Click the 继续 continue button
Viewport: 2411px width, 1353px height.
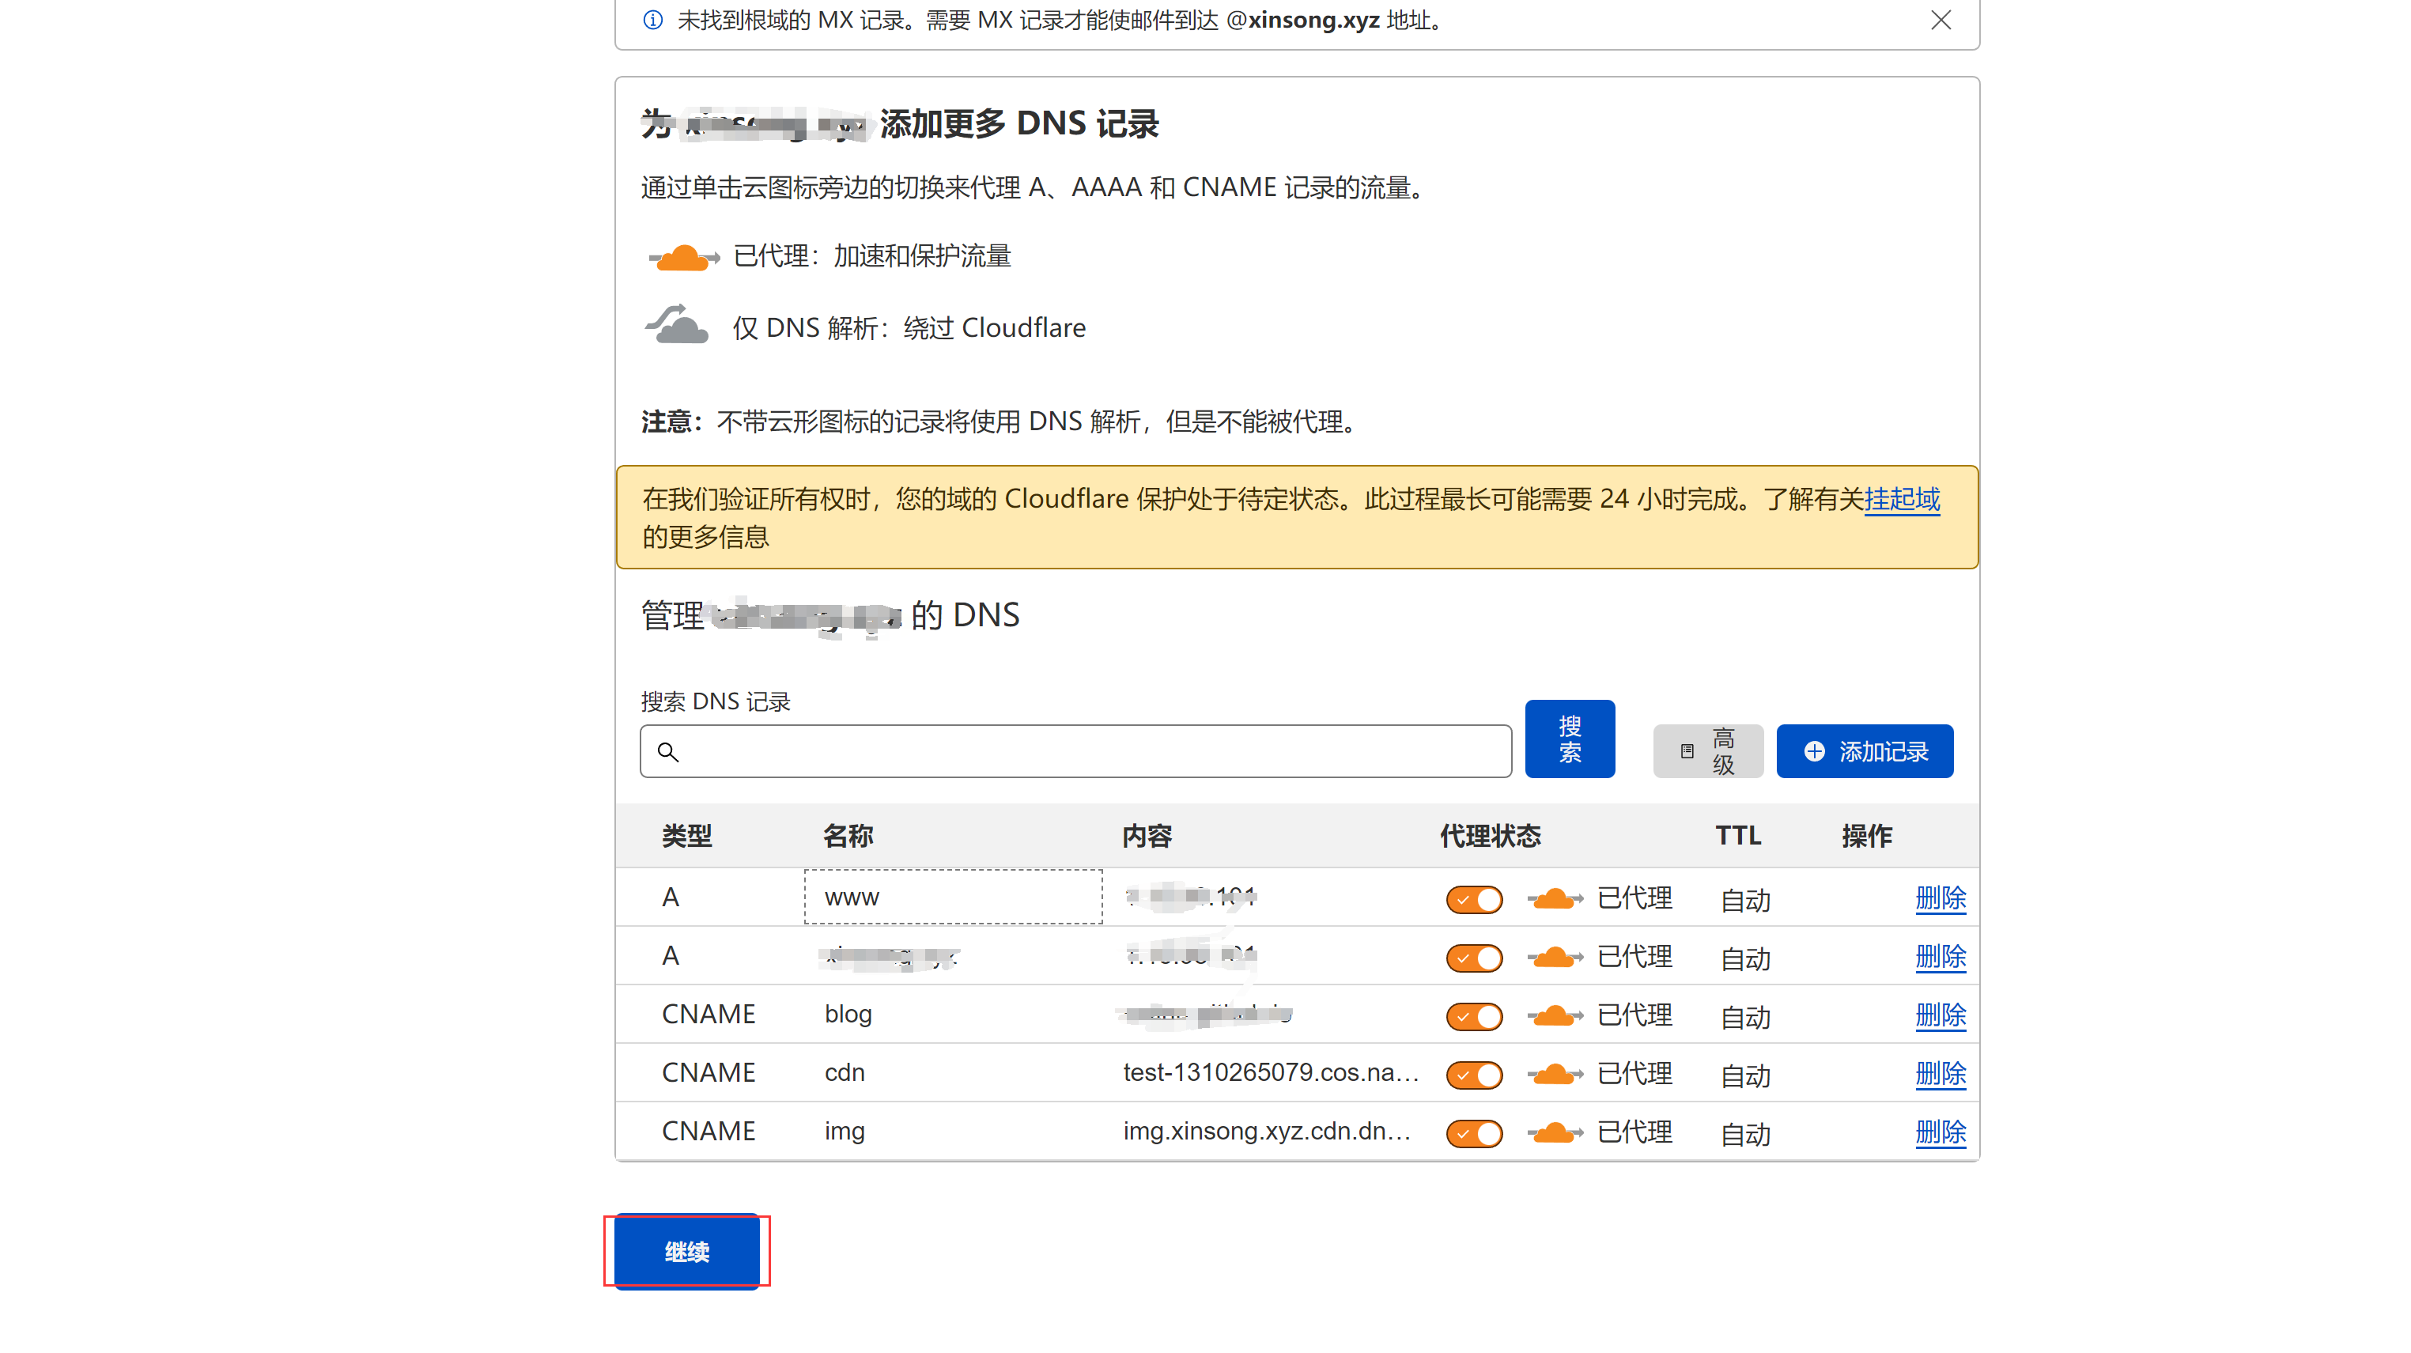[686, 1251]
